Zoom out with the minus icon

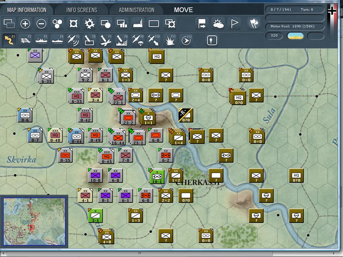tap(41, 24)
